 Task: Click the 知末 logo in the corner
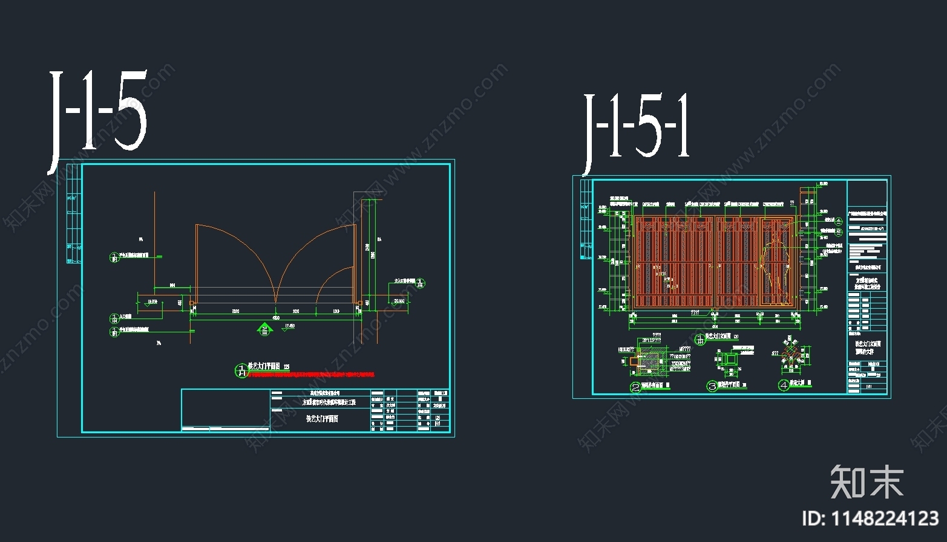point(867,482)
